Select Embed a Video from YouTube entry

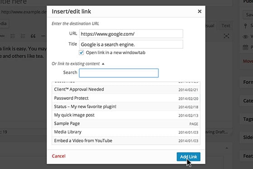126,141
